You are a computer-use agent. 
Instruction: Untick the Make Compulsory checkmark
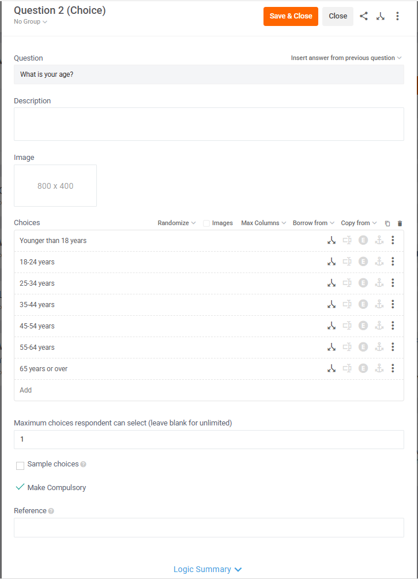click(x=20, y=487)
